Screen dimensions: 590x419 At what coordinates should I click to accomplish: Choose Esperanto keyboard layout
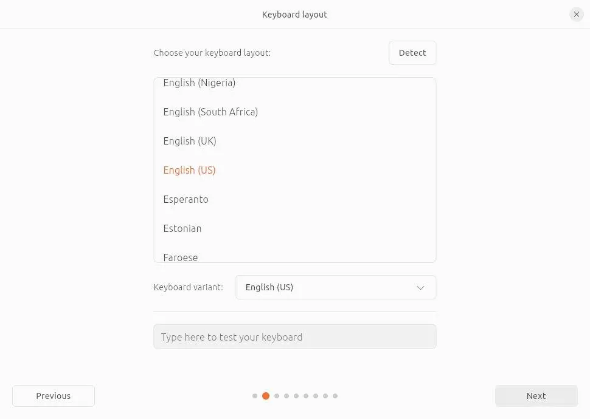click(x=186, y=199)
